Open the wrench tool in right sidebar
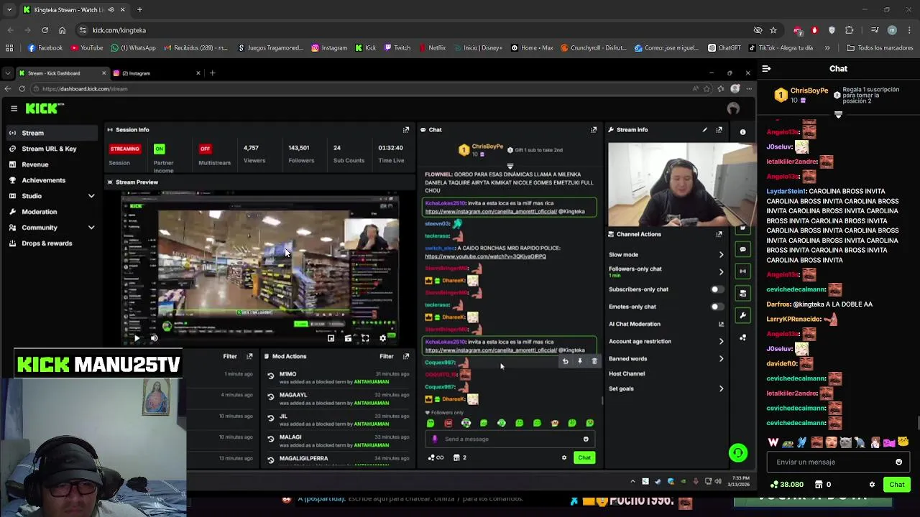 [x=742, y=315]
